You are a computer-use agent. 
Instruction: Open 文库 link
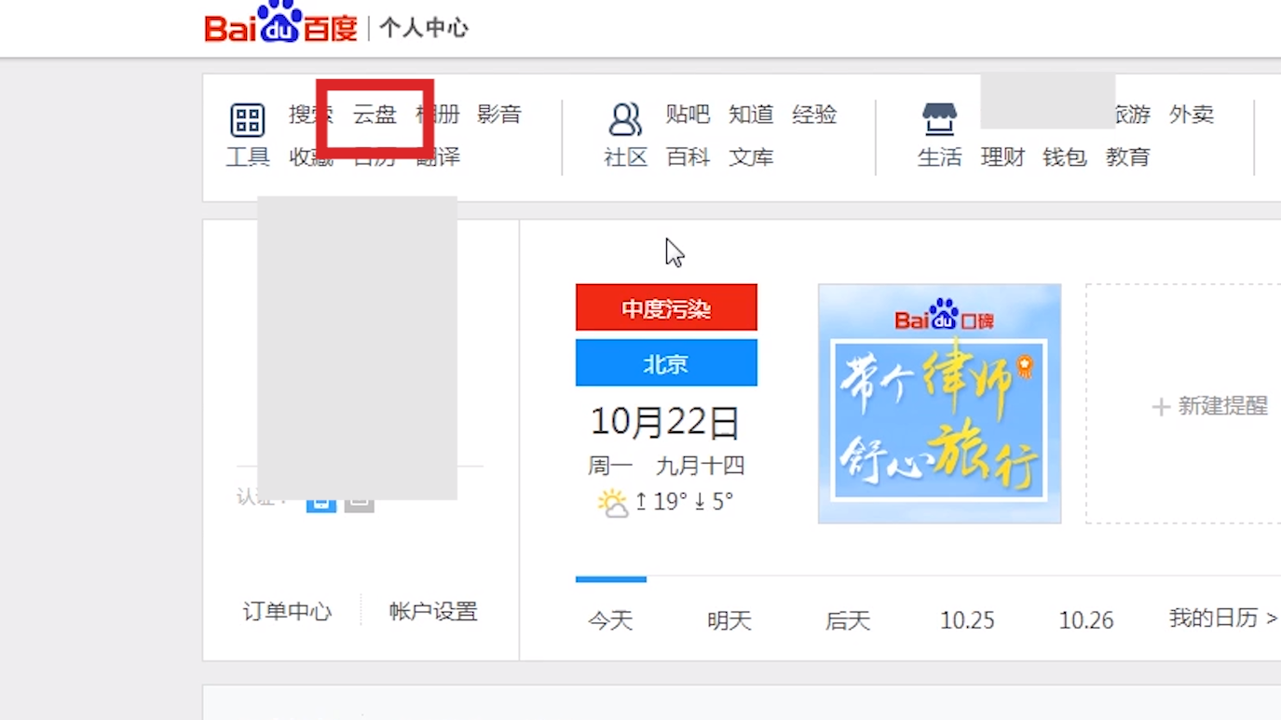[x=751, y=157]
